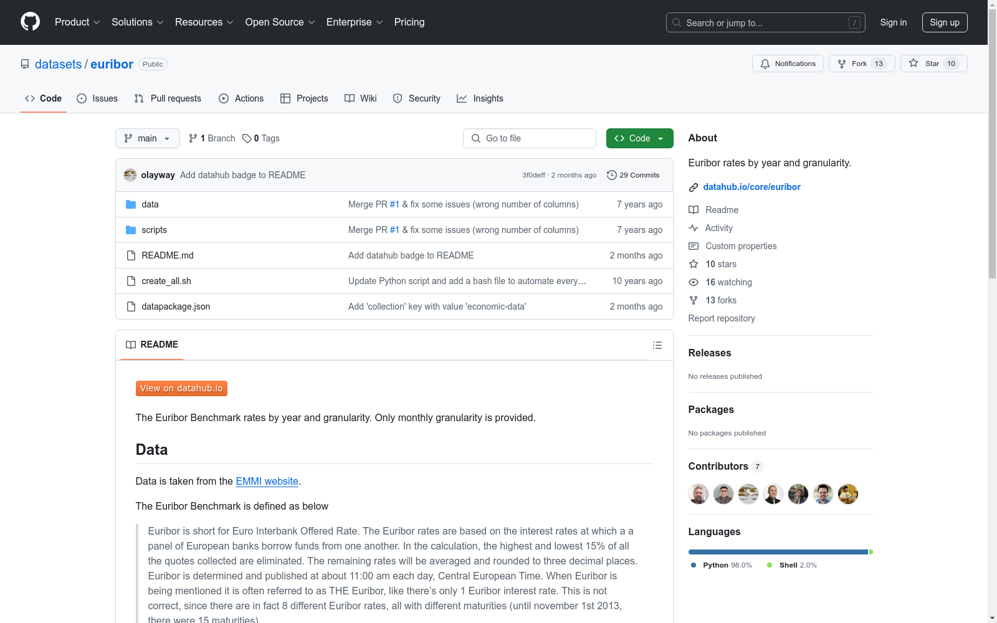The width and height of the screenshot is (997, 623).
Task: Click the Sign up button
Action: click(945, 22)
